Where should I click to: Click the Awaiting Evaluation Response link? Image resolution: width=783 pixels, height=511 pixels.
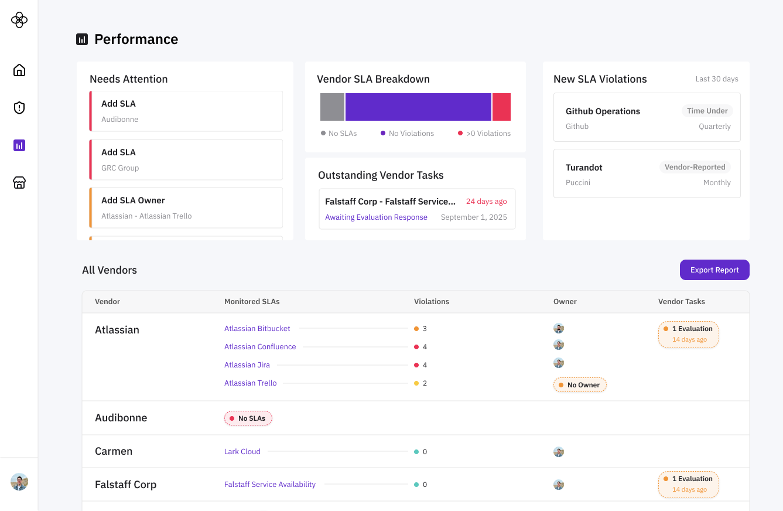tap(376, 217)
